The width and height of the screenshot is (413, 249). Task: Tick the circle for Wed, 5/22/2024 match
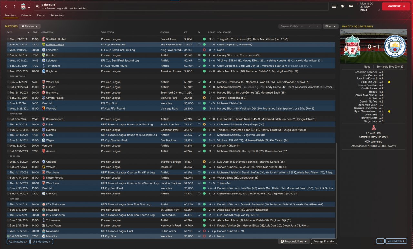(8, 231)
